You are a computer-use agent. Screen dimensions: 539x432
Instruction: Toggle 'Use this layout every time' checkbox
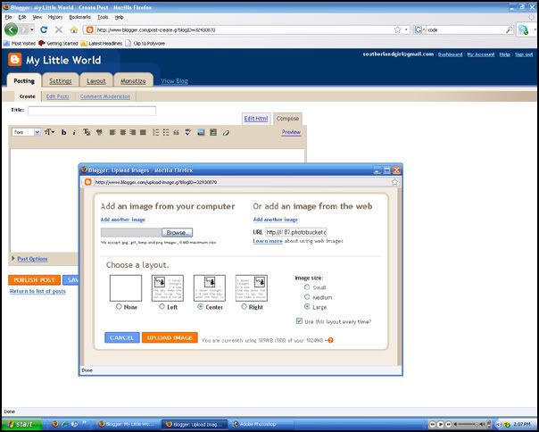[x=299, y=321]
